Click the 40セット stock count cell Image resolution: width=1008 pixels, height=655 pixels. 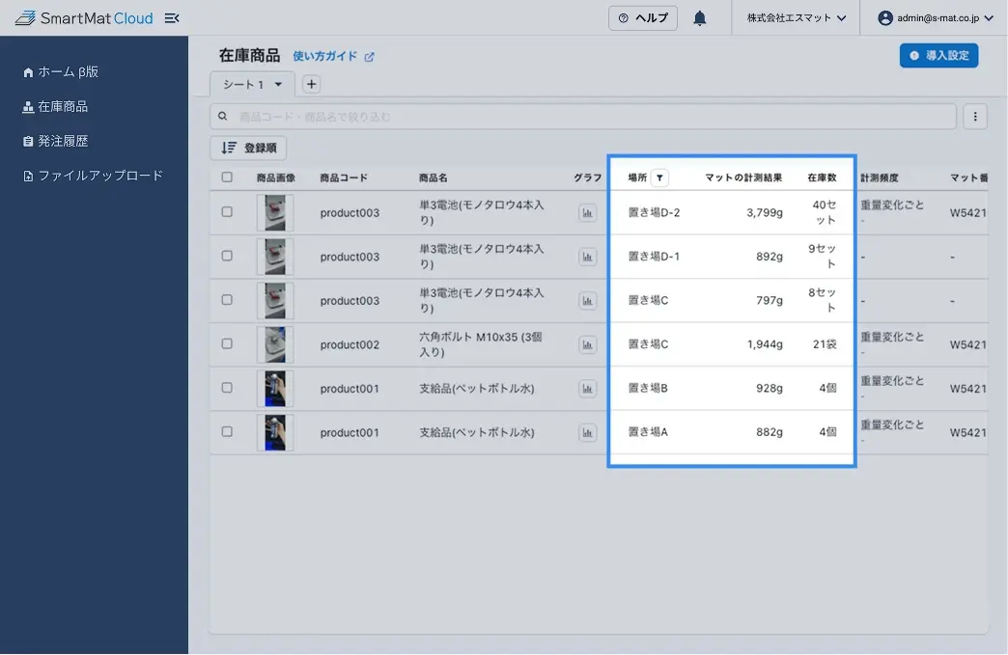(x=825, y=212)
